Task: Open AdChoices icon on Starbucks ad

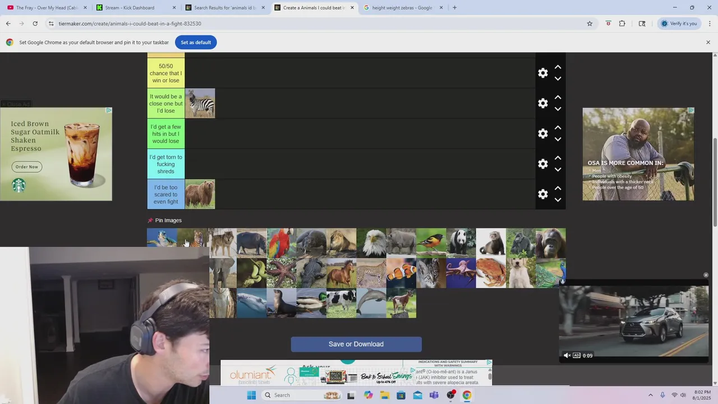Action: click(x=109, y=110)
